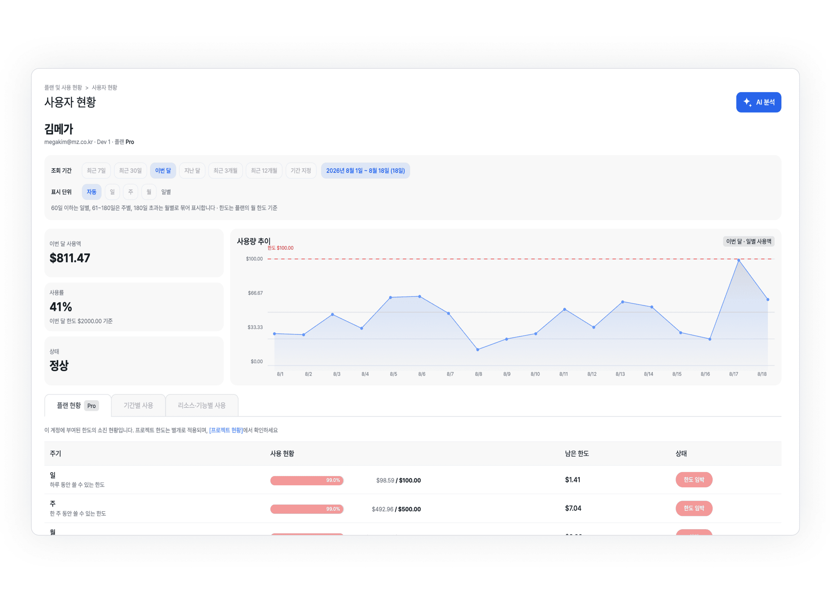Click the 41% 사용률 card

134,307
